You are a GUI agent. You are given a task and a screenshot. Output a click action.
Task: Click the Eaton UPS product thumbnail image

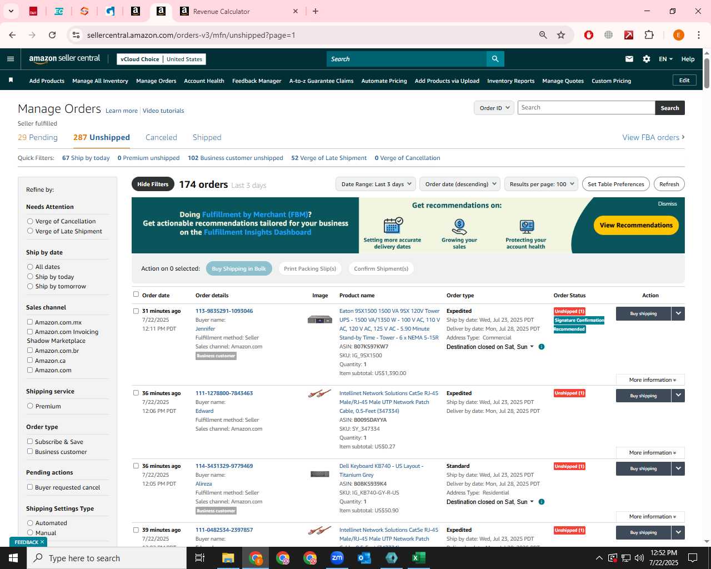coord(319,320)
